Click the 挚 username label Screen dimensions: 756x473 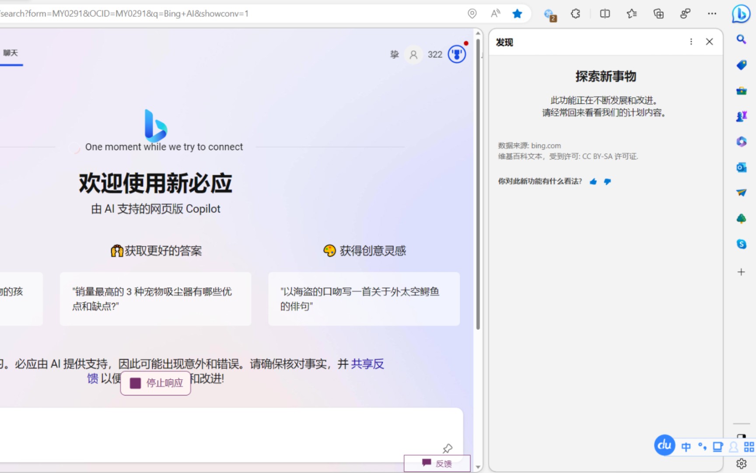pos(395,55)
